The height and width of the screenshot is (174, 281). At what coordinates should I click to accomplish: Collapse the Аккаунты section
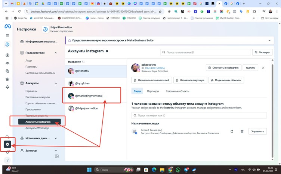(56, 83)
